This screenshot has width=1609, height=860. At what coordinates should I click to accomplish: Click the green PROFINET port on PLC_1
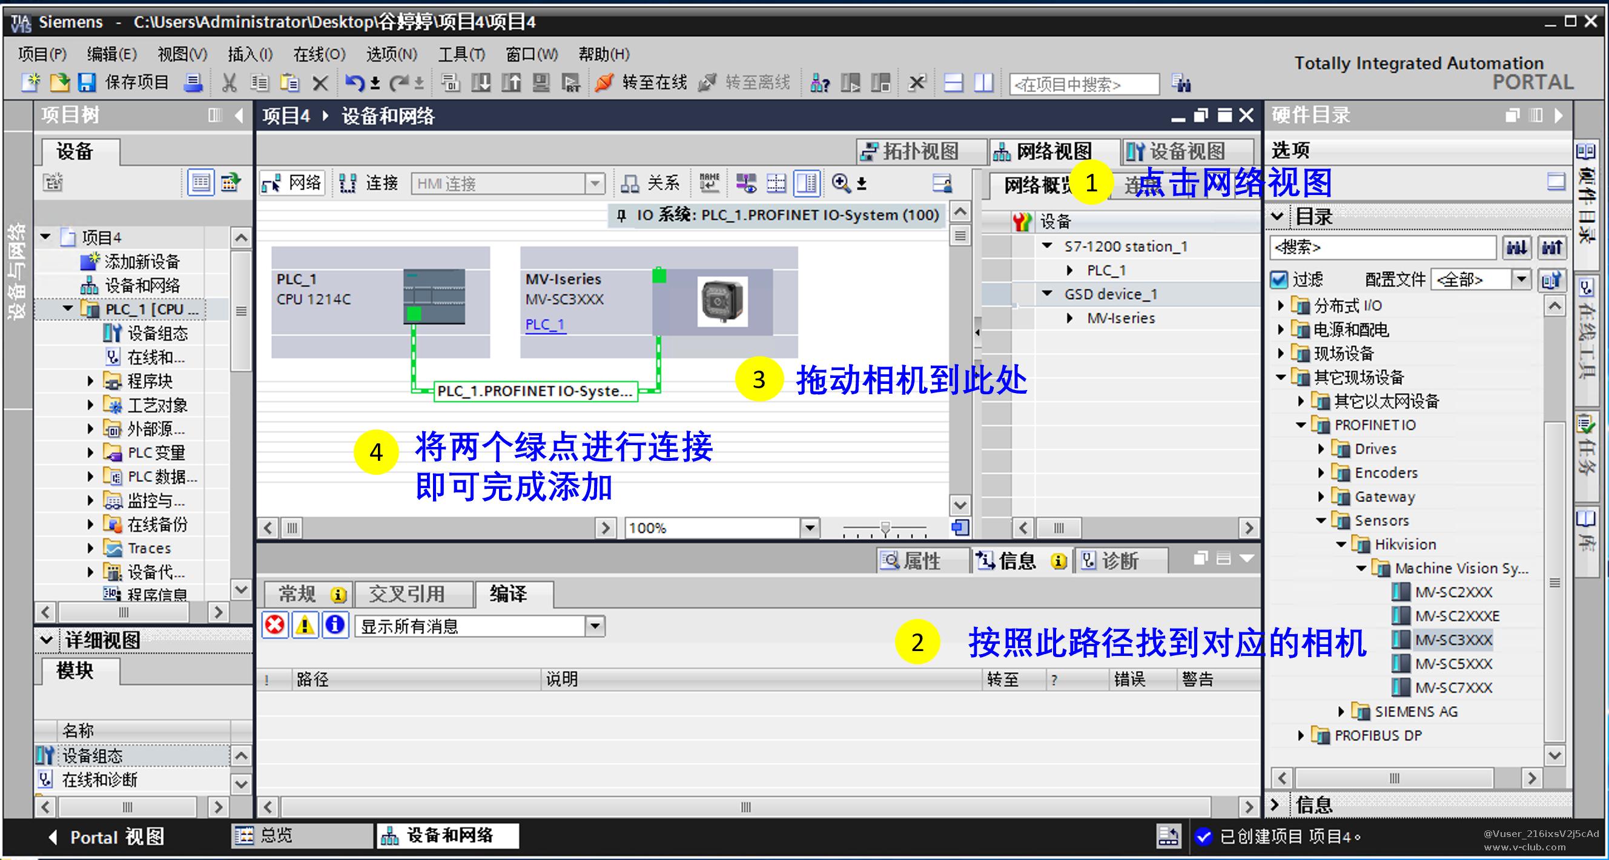coord(414,314)
